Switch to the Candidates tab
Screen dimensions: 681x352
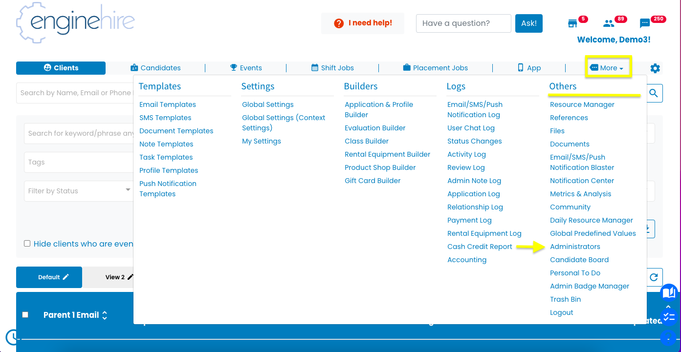point(155,68)
